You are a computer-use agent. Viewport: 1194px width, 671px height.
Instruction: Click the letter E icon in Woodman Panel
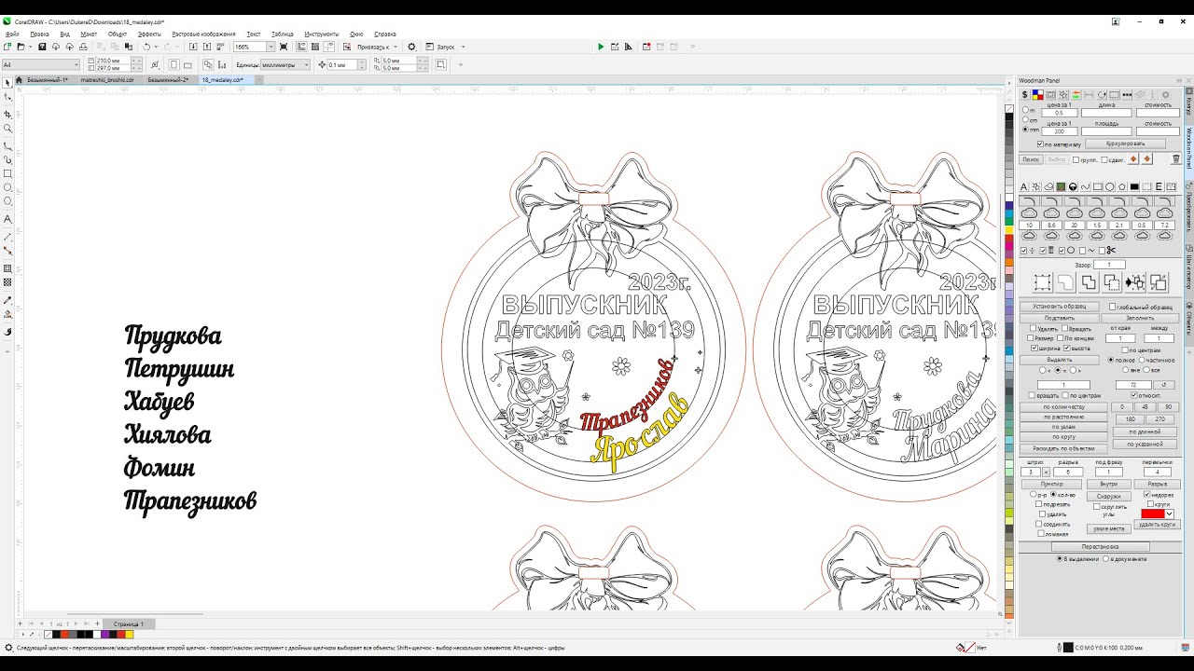pos(1159,186)
